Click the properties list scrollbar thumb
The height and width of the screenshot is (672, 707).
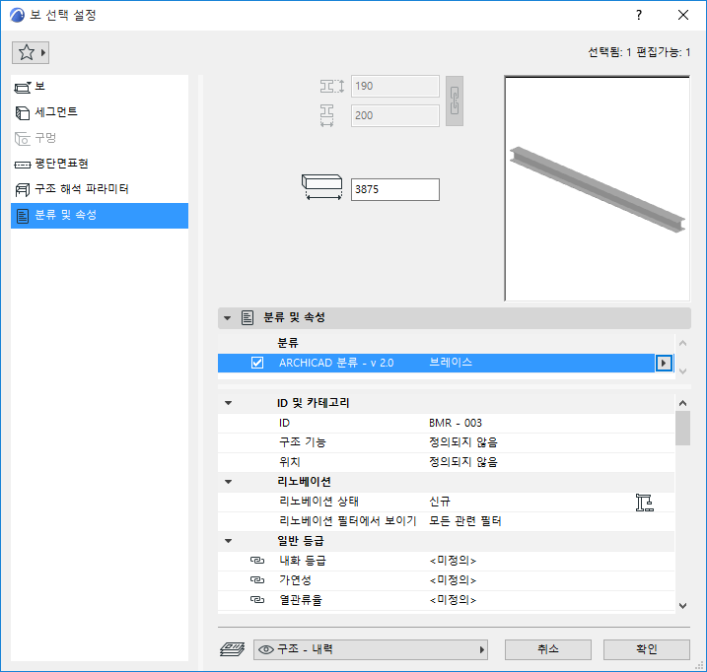(x=683, y=428)
